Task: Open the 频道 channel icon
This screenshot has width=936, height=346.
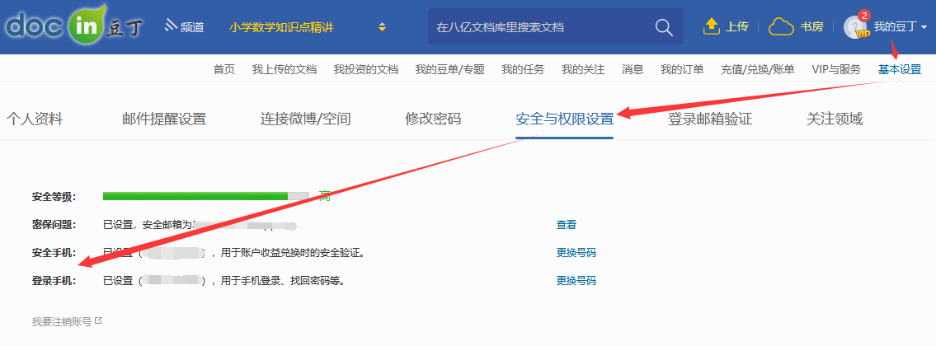Action: (x=172, y=26)
